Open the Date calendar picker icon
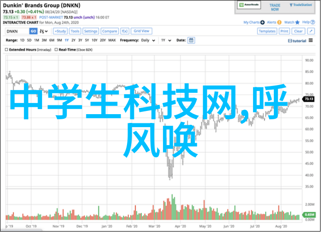The image size is (321, 232). pyautogui.click(x=191, y=40)
